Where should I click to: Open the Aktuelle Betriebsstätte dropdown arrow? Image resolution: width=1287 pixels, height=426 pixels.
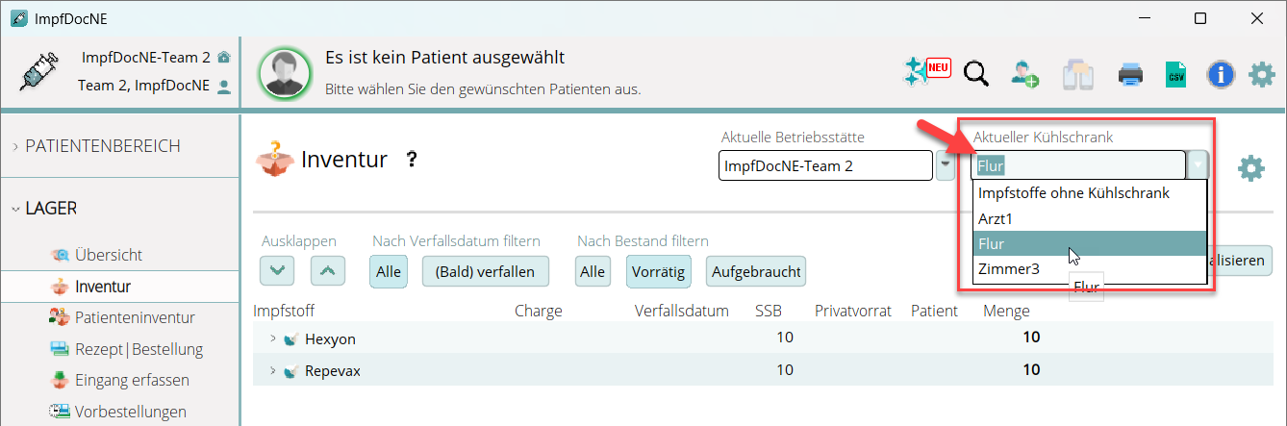pos(945,166)
